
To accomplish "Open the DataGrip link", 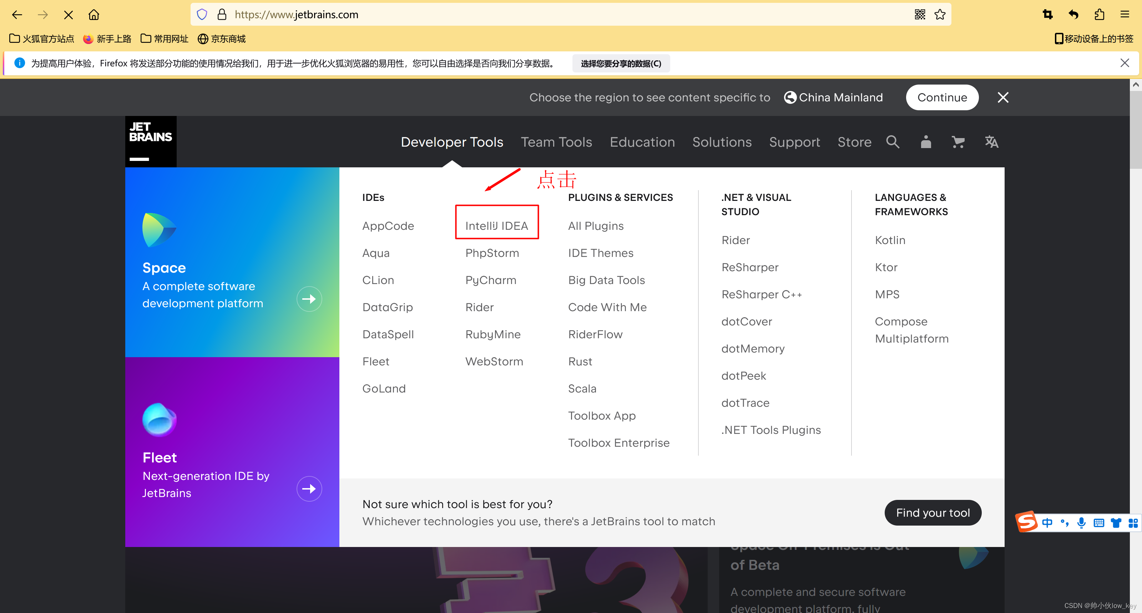I will click(388, 307).
